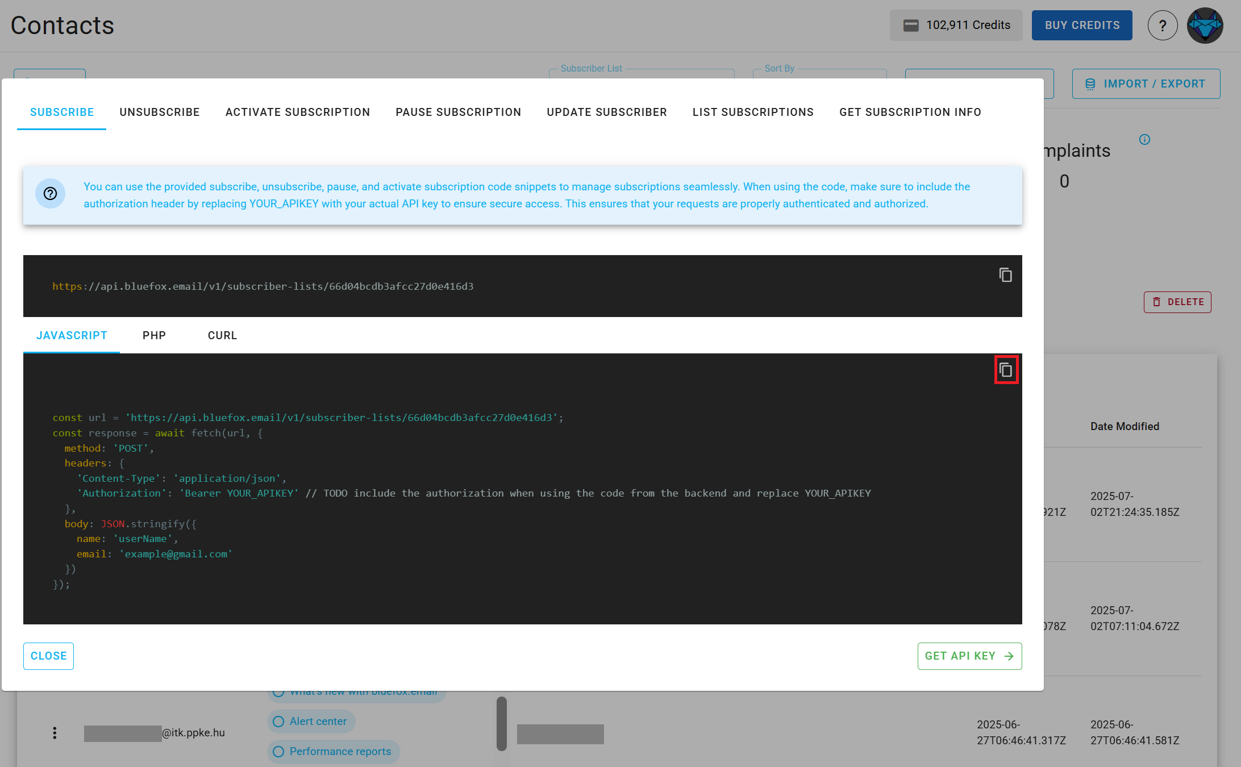This screenshot has height=767, width=1241.
Task: Select the Performance reports radio button
Action: point(278,751)
